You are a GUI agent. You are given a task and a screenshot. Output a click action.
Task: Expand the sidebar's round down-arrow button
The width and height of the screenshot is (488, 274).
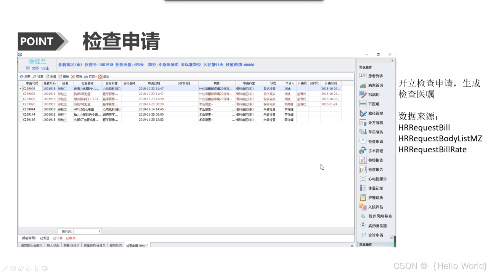point(392,237)
